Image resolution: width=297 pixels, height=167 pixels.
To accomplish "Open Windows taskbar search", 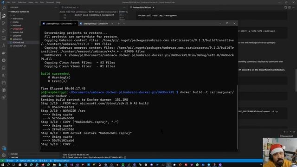I will pos(8,165).
